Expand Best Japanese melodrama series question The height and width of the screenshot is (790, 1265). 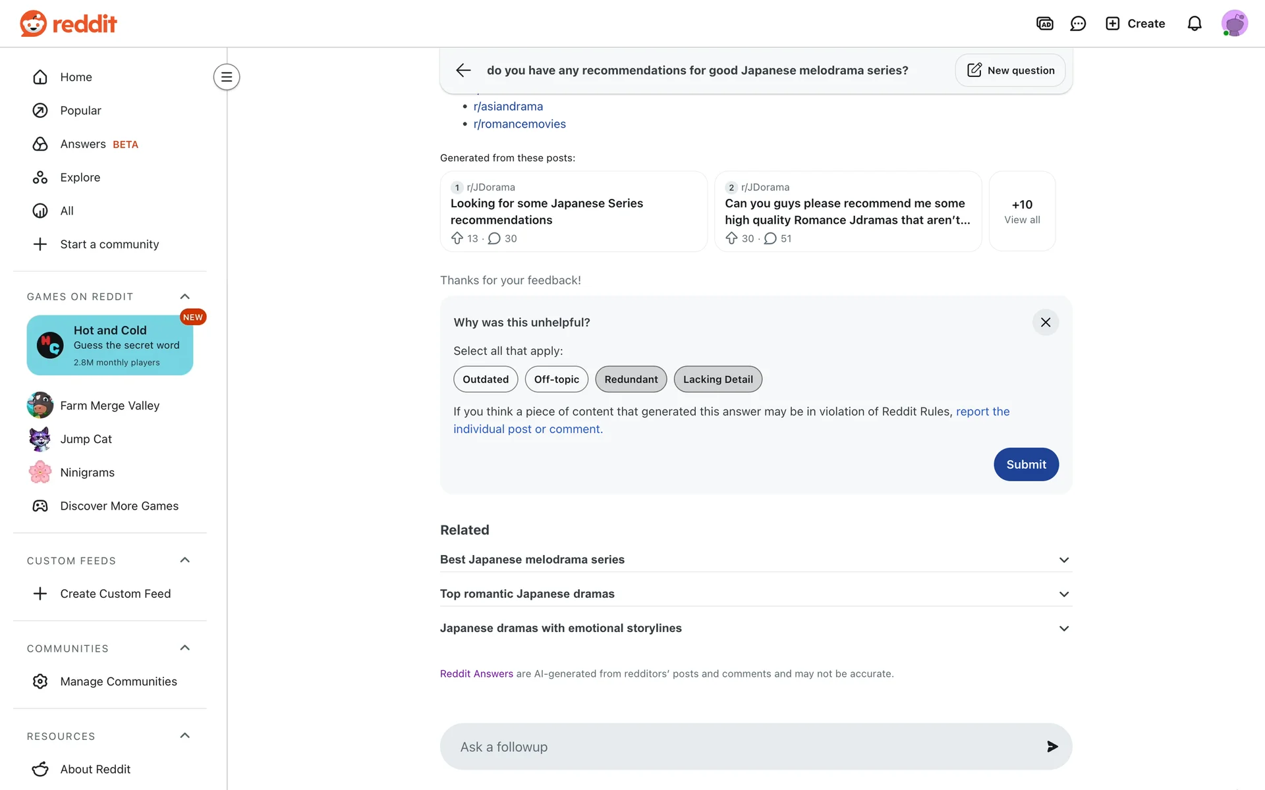click(755, 560)
